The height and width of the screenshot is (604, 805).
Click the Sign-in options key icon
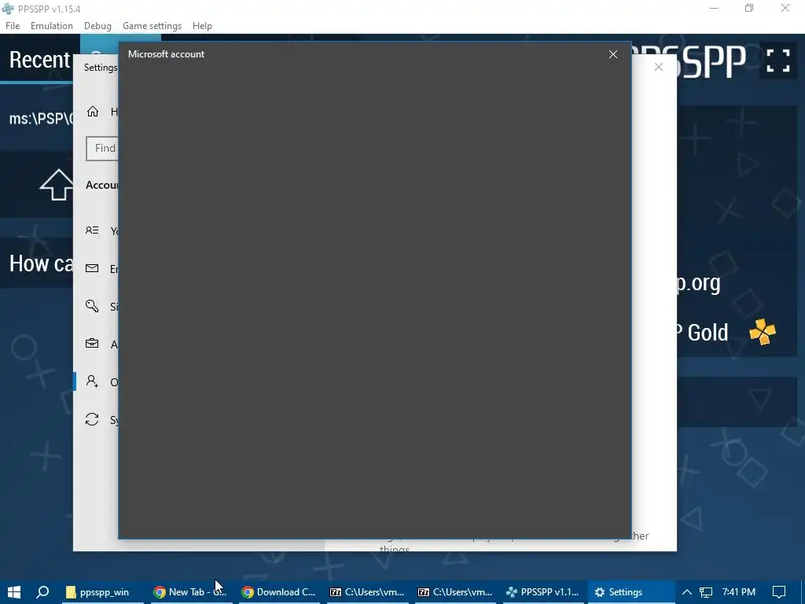pos(92,306)
